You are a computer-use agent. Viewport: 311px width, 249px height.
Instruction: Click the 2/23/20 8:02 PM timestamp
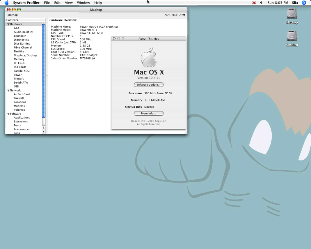175,15
